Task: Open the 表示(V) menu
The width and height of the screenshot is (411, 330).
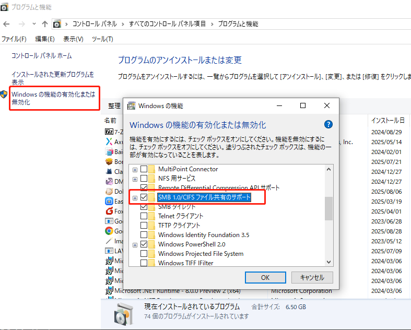Action: (73, 39)
